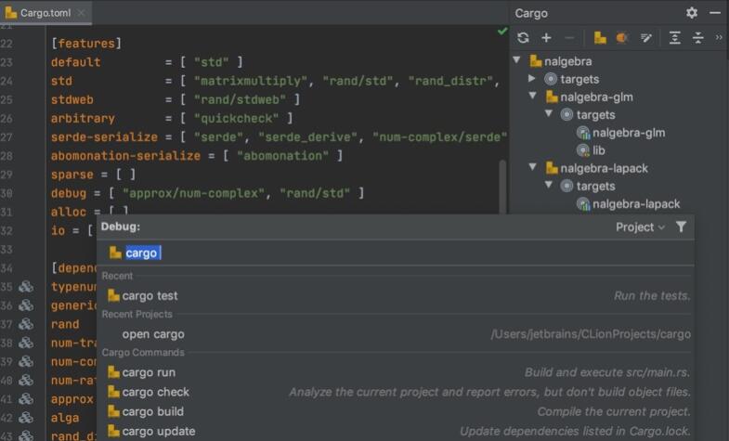Click dependency gutter icon on line 41
Viewport: 729px width, 441px height.
pyautogui.click(x=26, y=398)
